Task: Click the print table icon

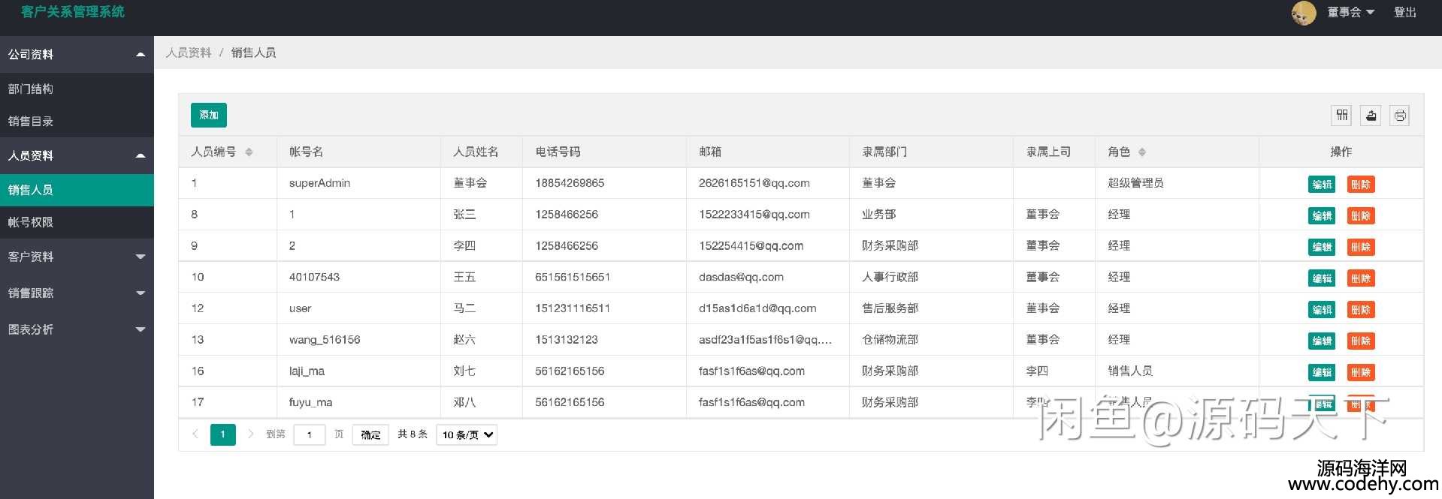Action: (x=1399, y=115)
